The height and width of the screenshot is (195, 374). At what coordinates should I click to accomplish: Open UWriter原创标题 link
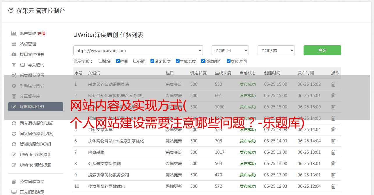tap(36, 165)
